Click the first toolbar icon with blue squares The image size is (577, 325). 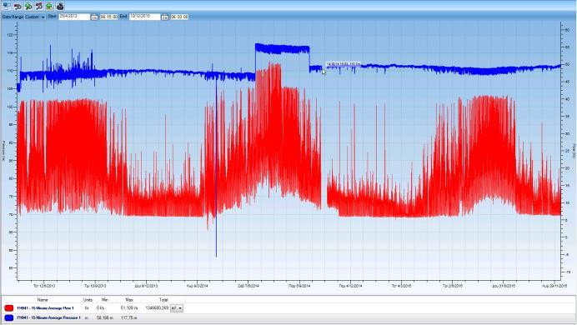click(x=7, y=6)
